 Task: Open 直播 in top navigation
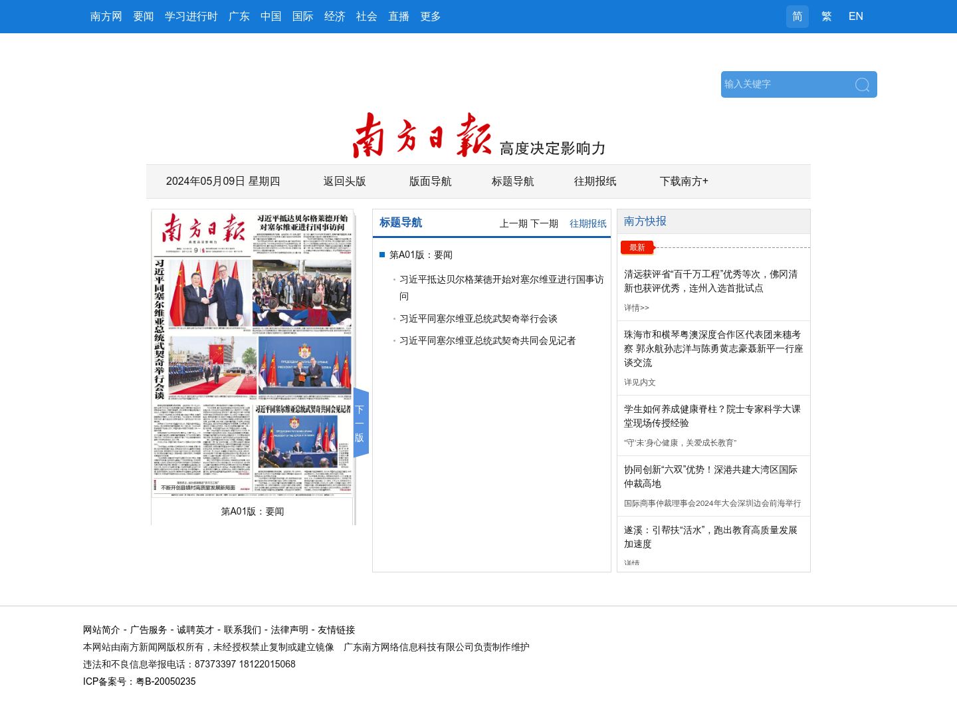point(399,17)
